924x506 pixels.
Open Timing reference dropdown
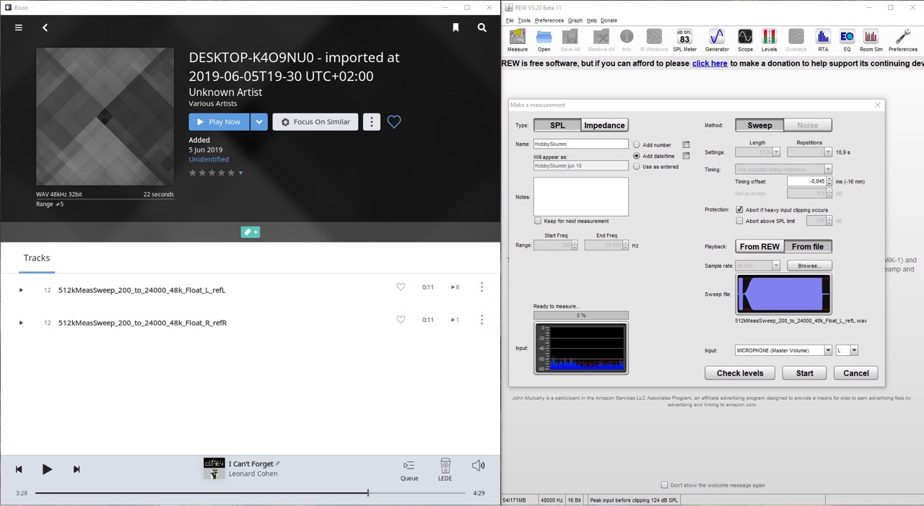(828, 170)
